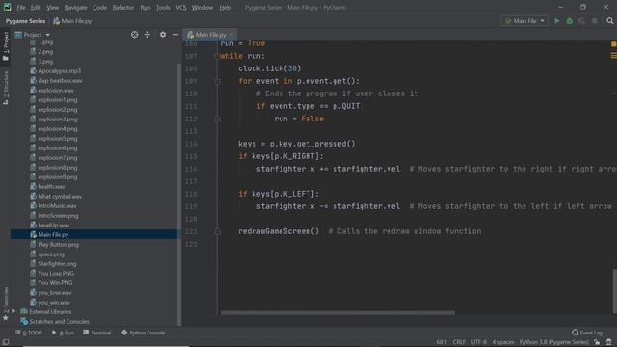
Task: Fold the while loop at line 107
Action: [217, 56]
